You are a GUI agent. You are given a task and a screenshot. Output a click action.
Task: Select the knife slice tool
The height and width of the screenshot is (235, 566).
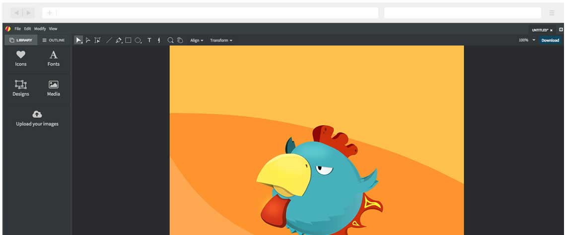[159, 40]
